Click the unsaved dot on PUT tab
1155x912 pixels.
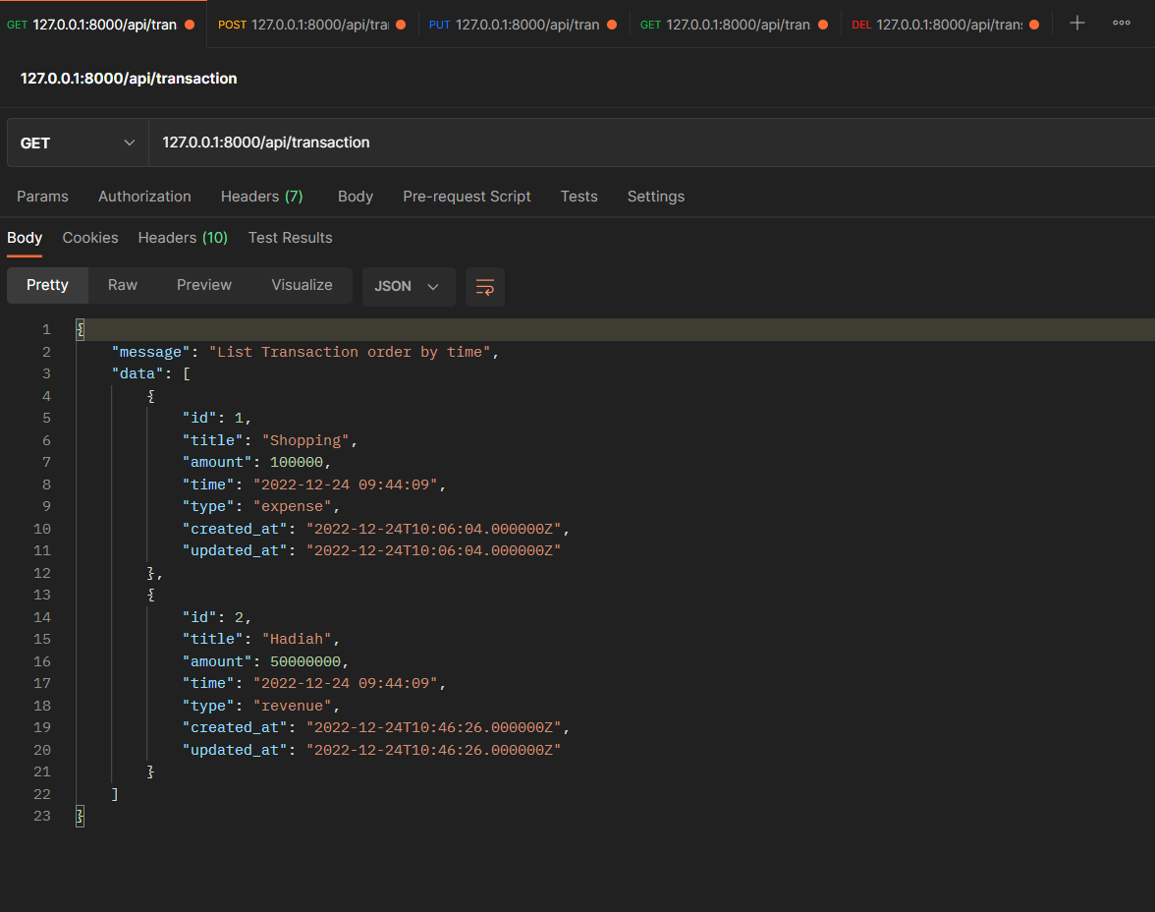coord(611,25)
